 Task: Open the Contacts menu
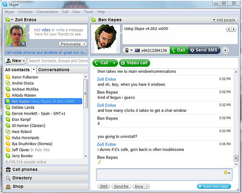pyautogui.click(x=25, y=12)
